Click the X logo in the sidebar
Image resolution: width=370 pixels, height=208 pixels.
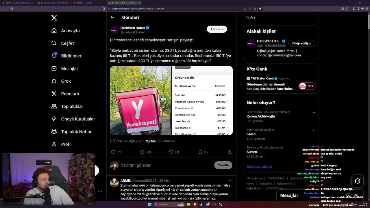click(x=54, y=18)
